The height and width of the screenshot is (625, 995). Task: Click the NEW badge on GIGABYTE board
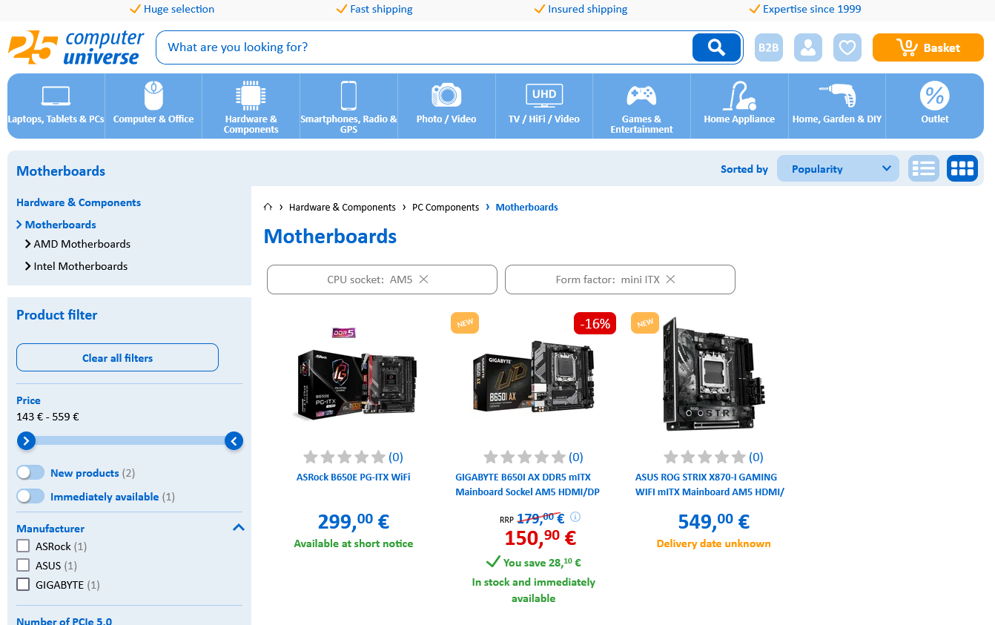coord(465,323)
